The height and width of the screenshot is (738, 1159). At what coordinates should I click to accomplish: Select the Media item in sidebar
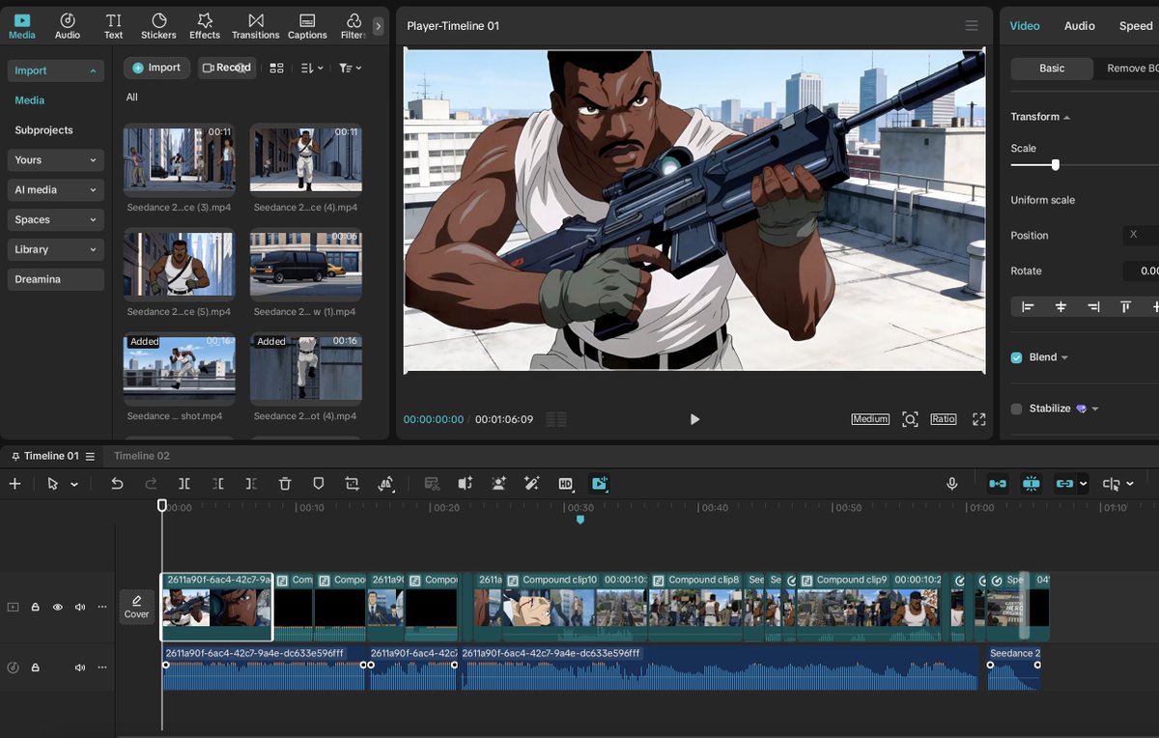click(x=29, y=100)
